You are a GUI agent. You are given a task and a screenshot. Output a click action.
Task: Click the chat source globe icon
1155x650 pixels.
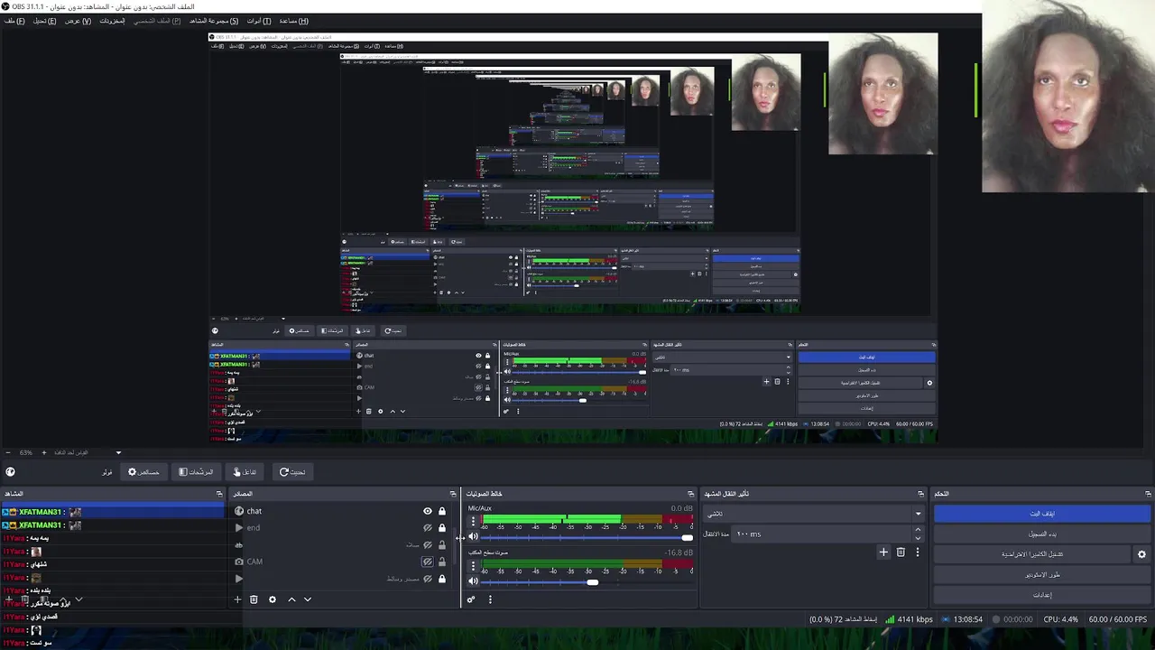pyautogui.click(x=239, y=511)
